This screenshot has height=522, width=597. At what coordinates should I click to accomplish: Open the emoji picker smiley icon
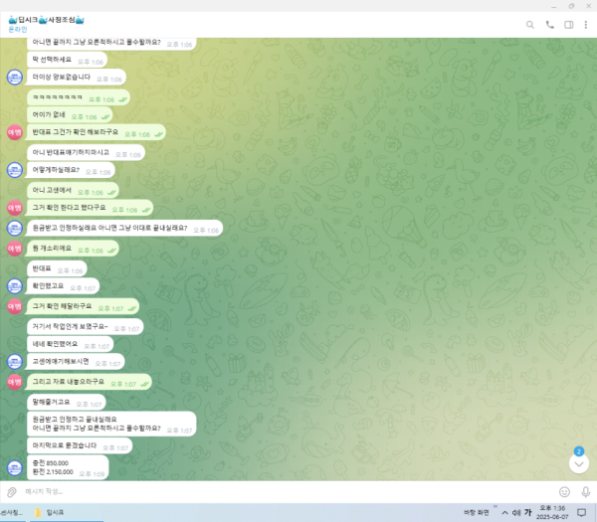pos(564,492)
